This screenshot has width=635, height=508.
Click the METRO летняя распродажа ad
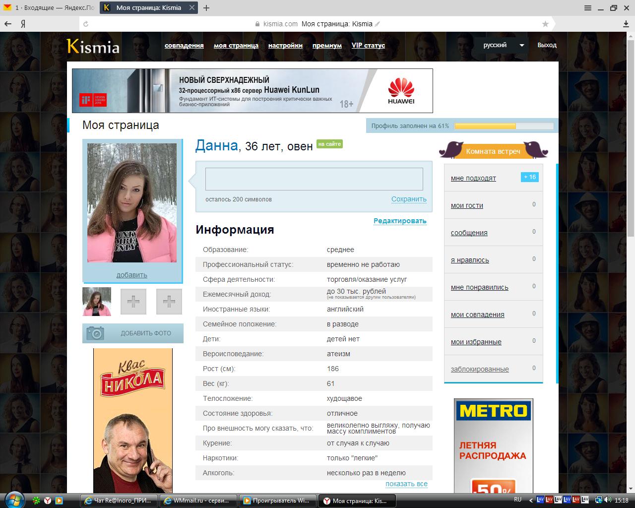[494, 445]
